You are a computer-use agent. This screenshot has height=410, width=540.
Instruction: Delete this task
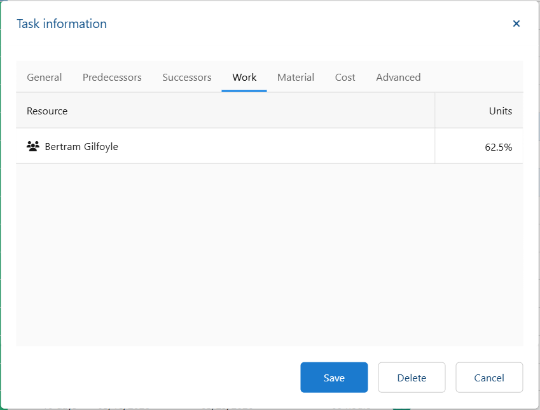(412, 378)
